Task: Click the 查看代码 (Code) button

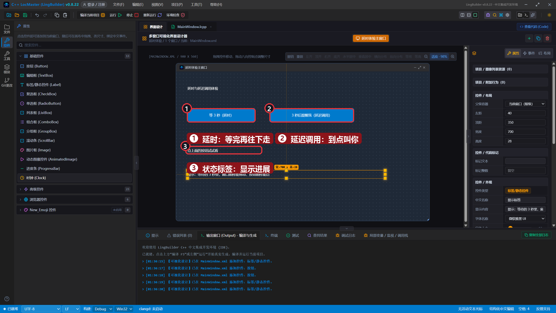Action: (x=534, y=27)
